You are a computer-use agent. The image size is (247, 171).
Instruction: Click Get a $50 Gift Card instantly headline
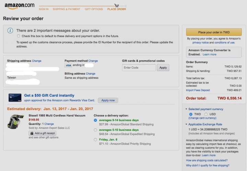[49, 95]
